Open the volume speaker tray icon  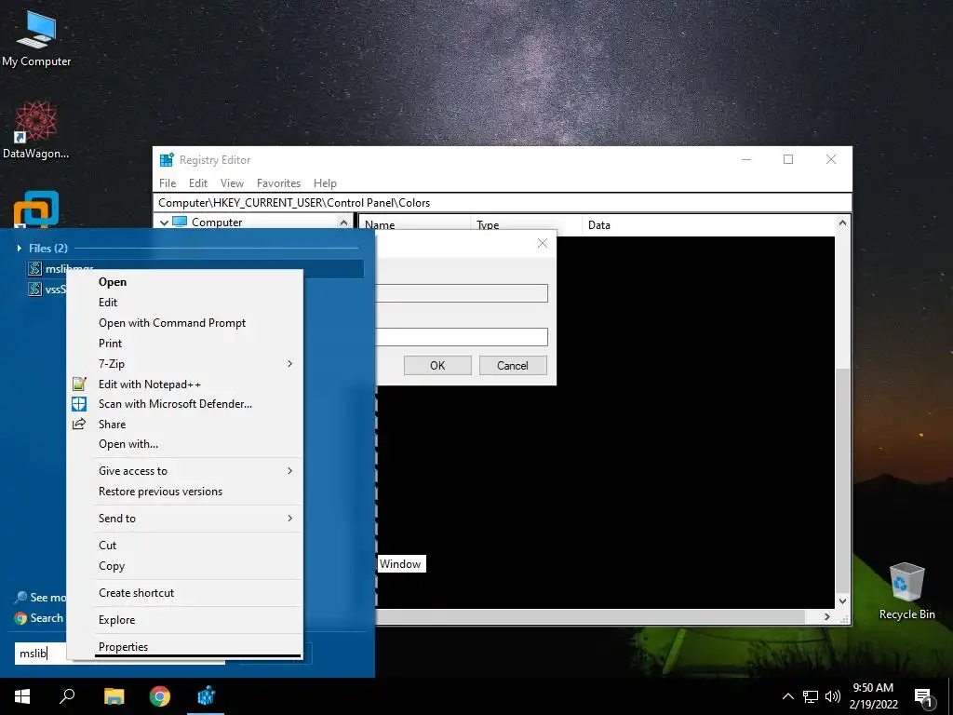[x=833, y=696]
